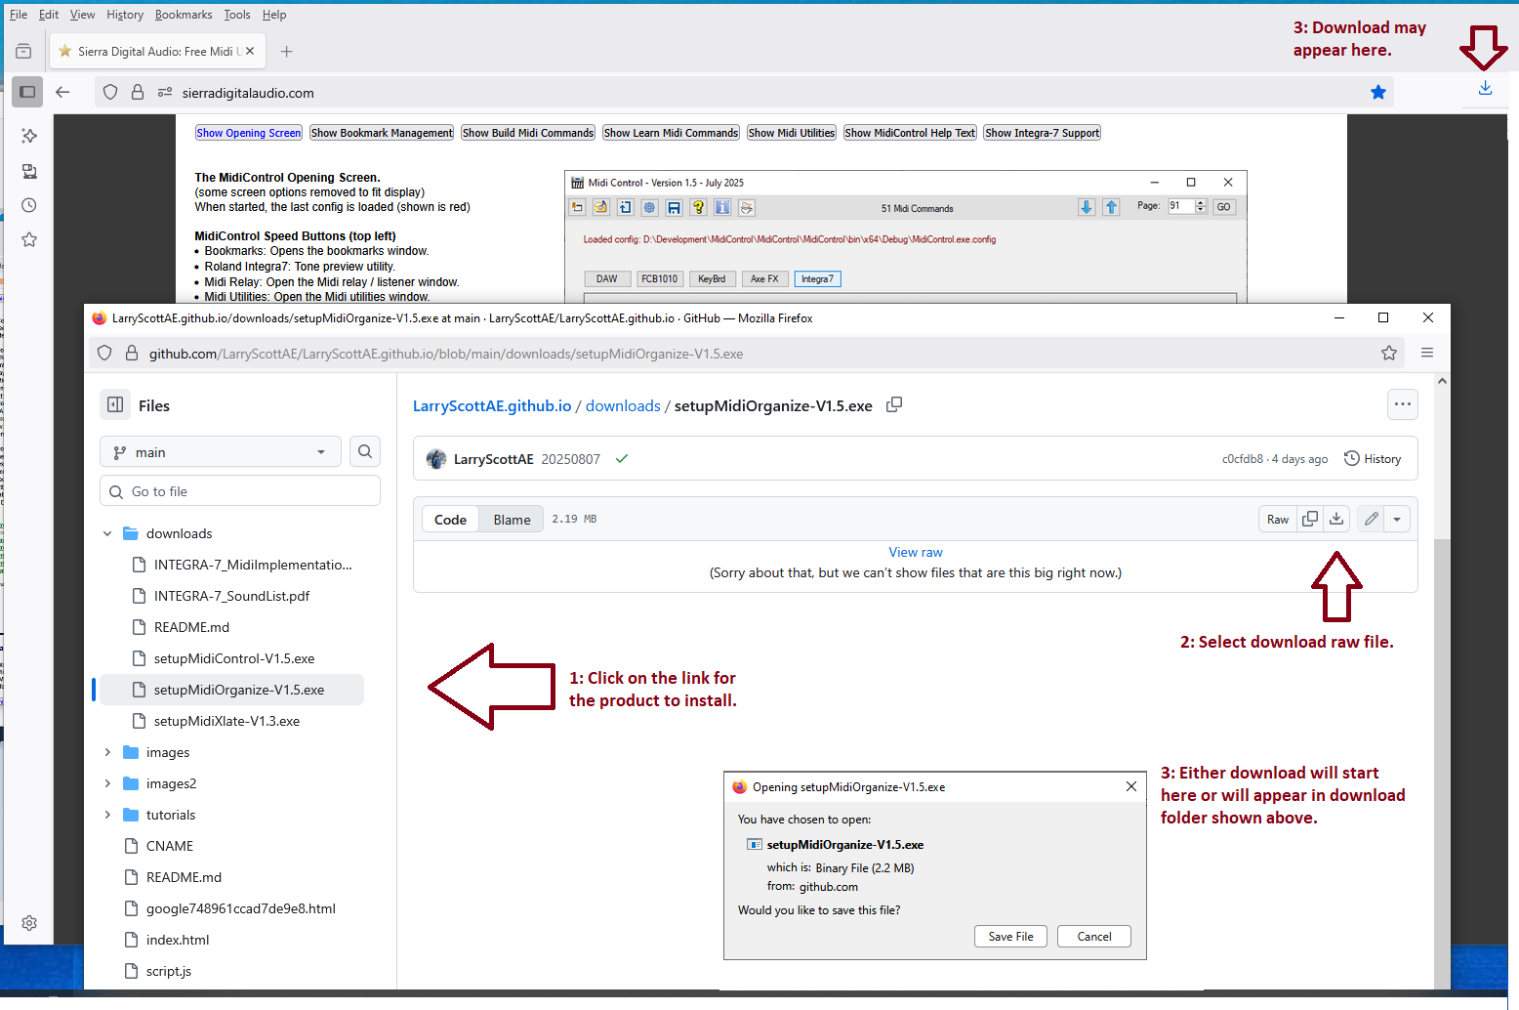The image size is (1519, 1010).
Task: Open the three-dots more options button on GitHub
Action: click(x=1403, y=404)
